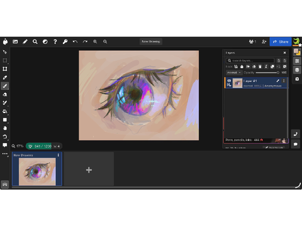Viewport: 302px width, 226px height.
Task: Select the Eyedropper tool
Action: [5, 77]
